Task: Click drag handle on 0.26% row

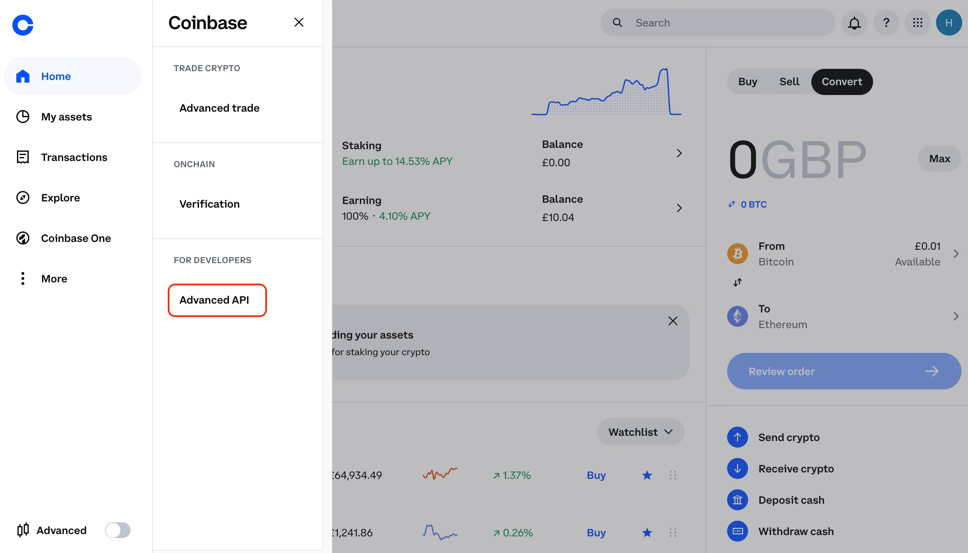Action: [673, 532]
